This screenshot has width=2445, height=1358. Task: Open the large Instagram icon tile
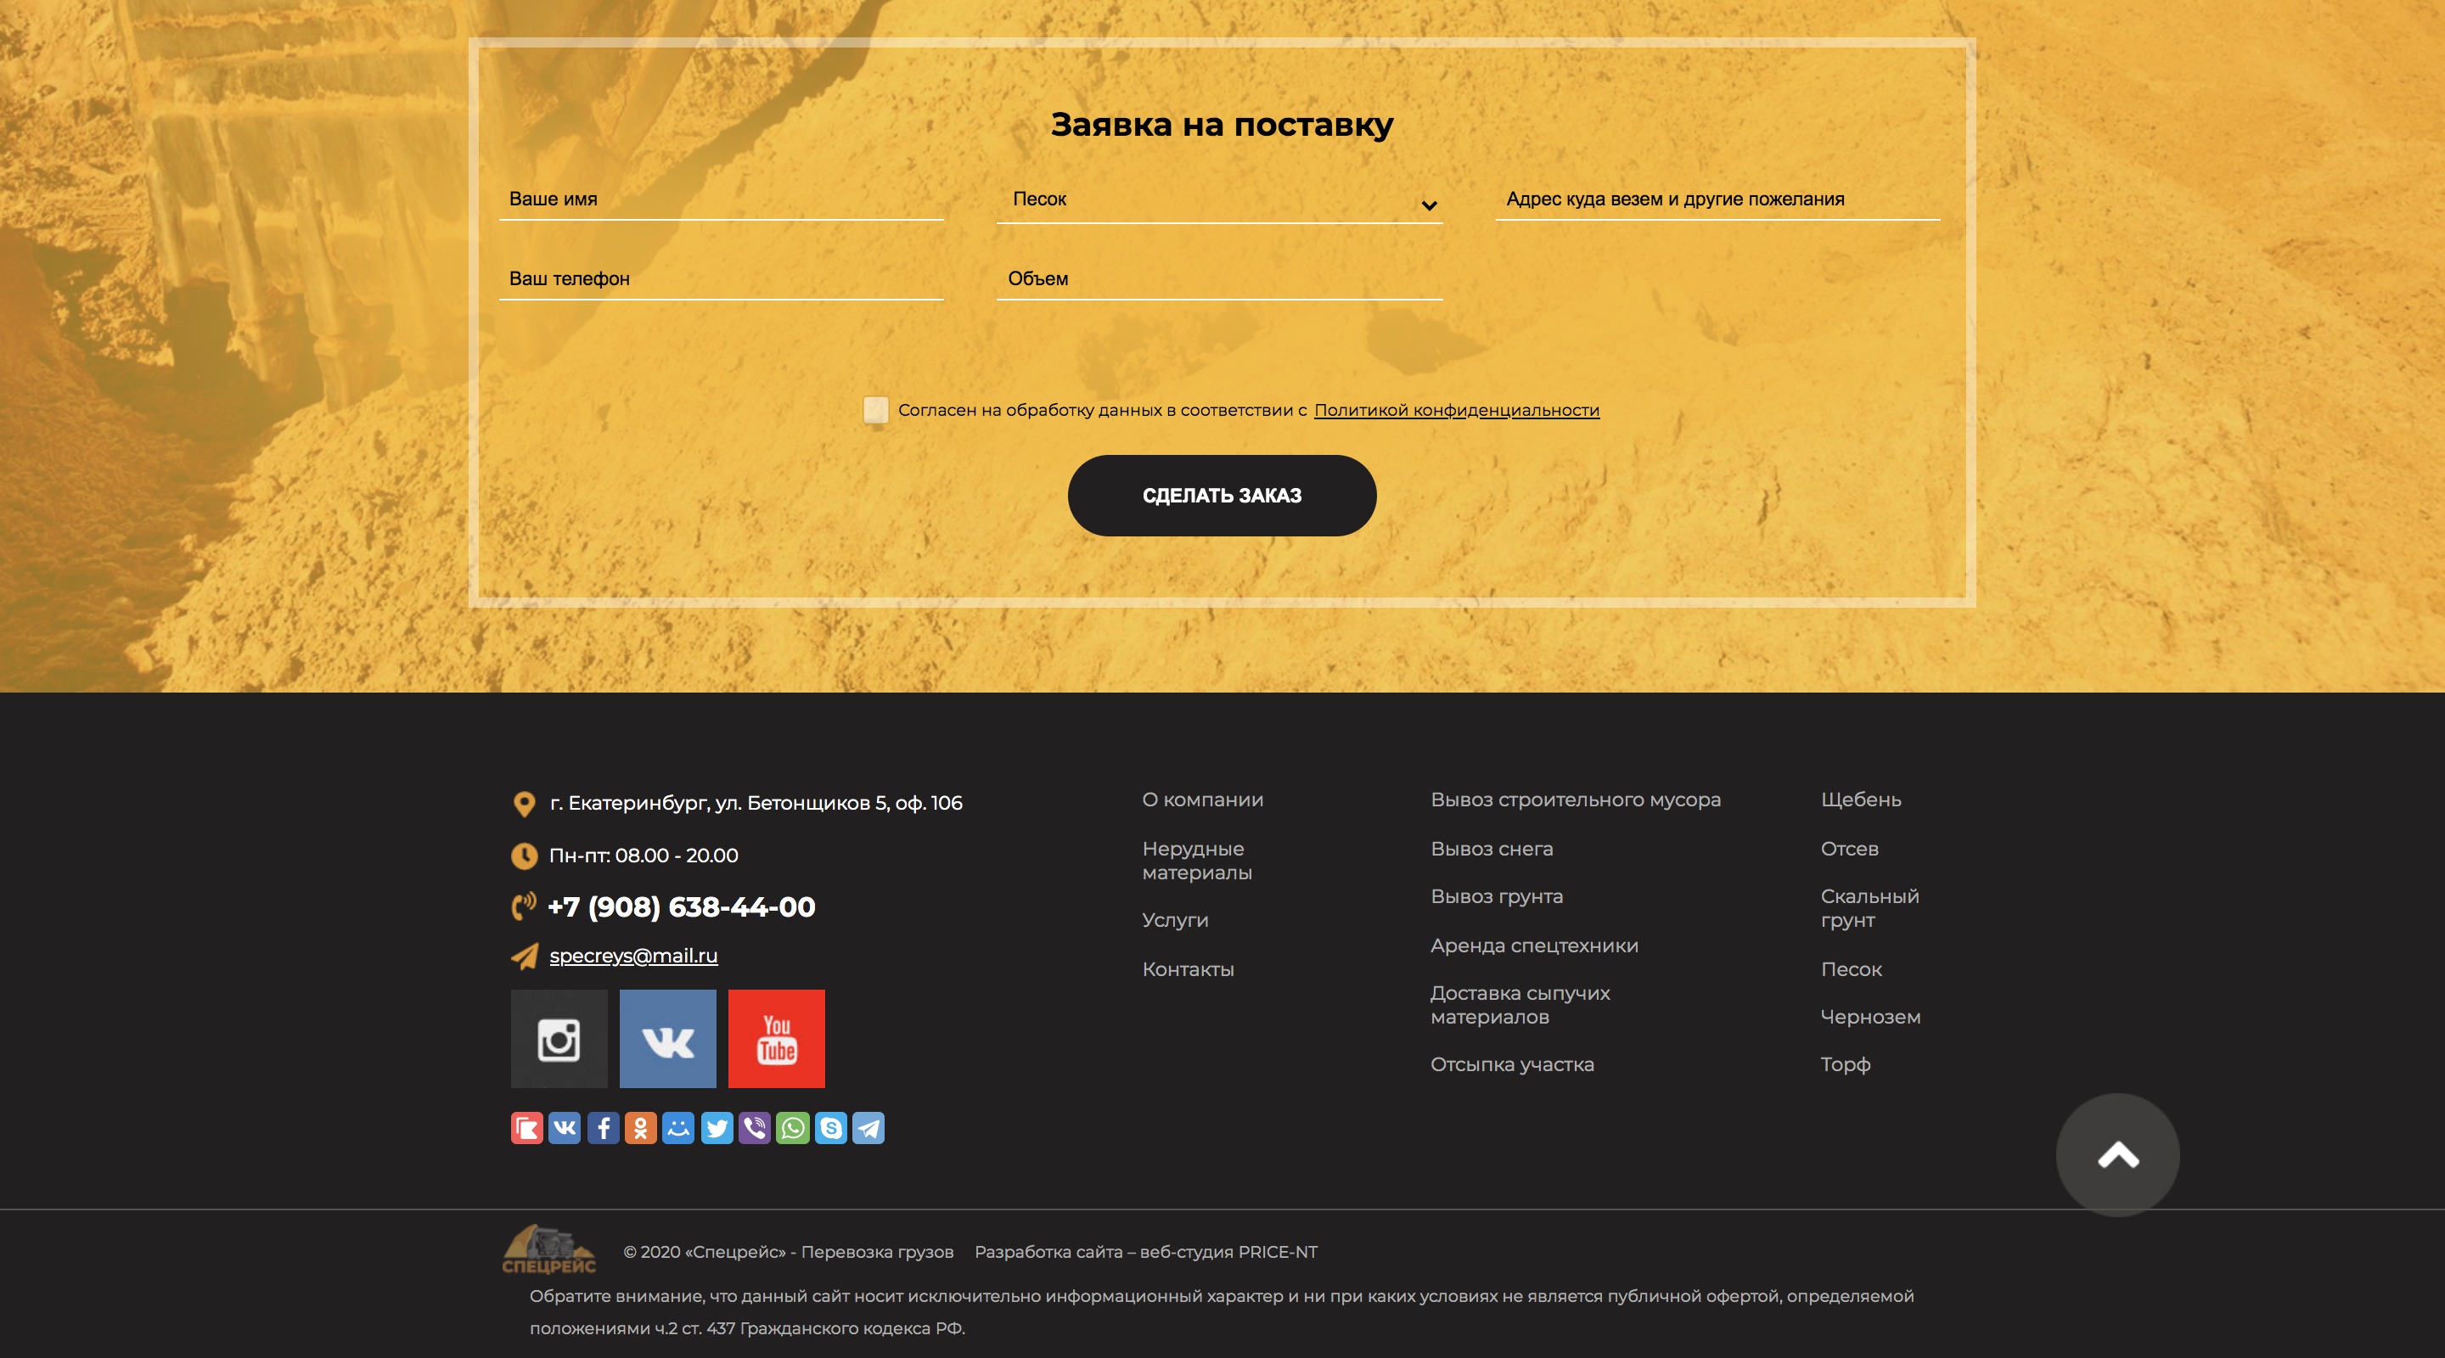(x=559, y=1038)
